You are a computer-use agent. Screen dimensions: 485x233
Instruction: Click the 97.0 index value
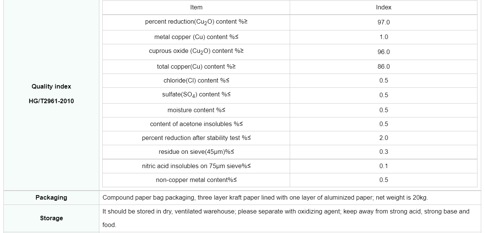pos(383,23)
